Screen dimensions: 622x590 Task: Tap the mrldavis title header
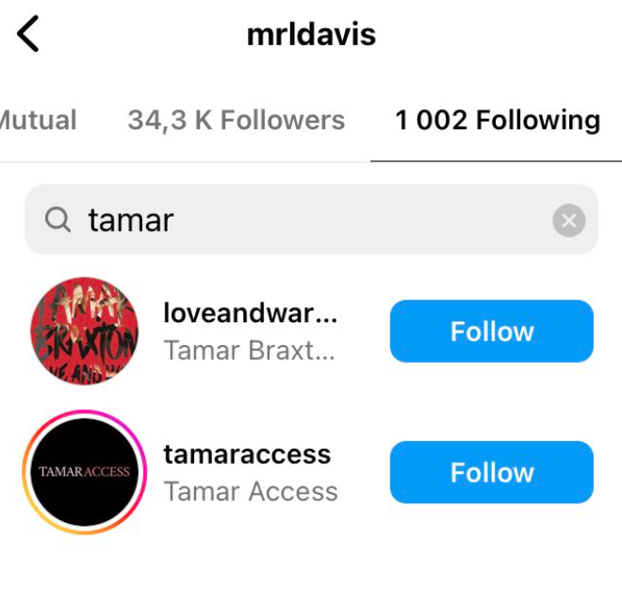(x=311, y=35)
